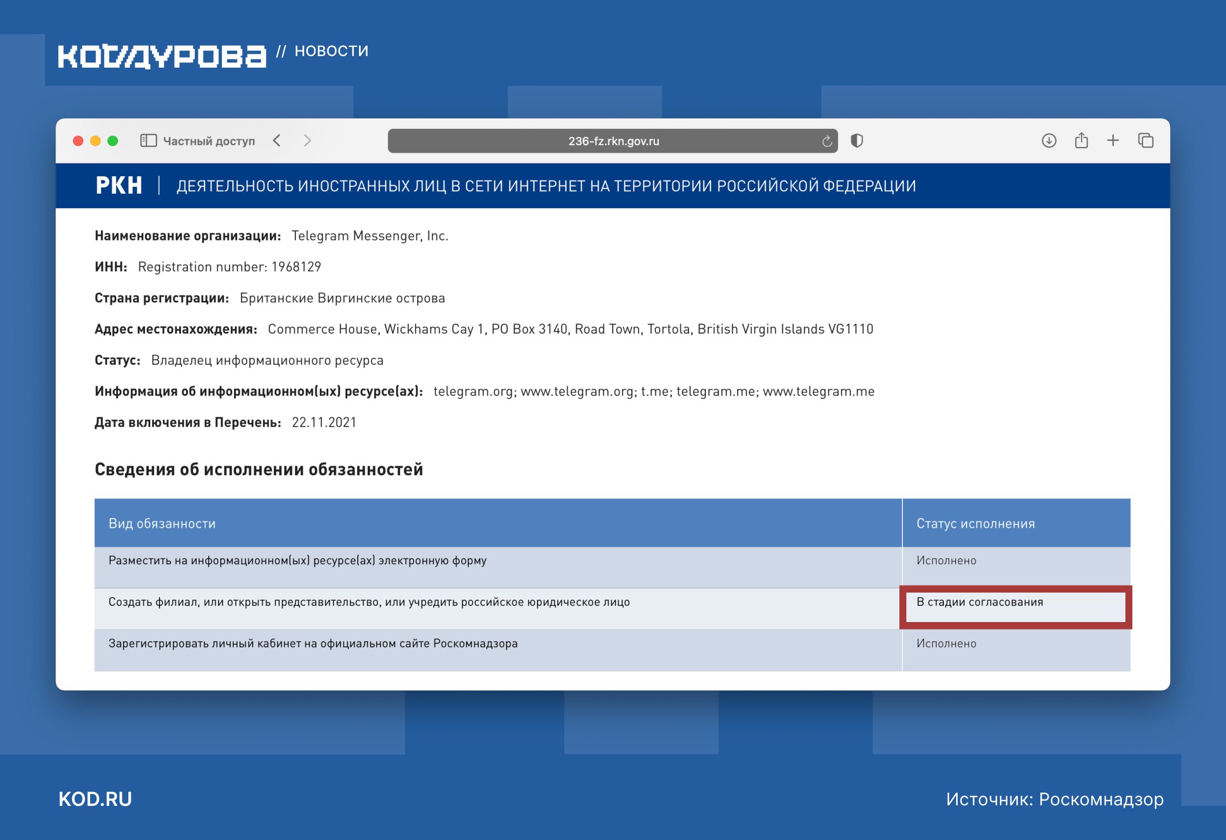1226x840 pixels.
Task: Click the Зарегистрировать личный кабинет row
Action: (x=498, y=650)
